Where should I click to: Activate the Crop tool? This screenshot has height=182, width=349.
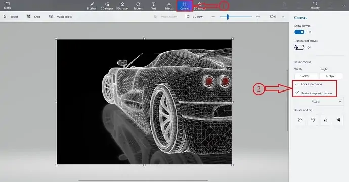pos(33,17)
